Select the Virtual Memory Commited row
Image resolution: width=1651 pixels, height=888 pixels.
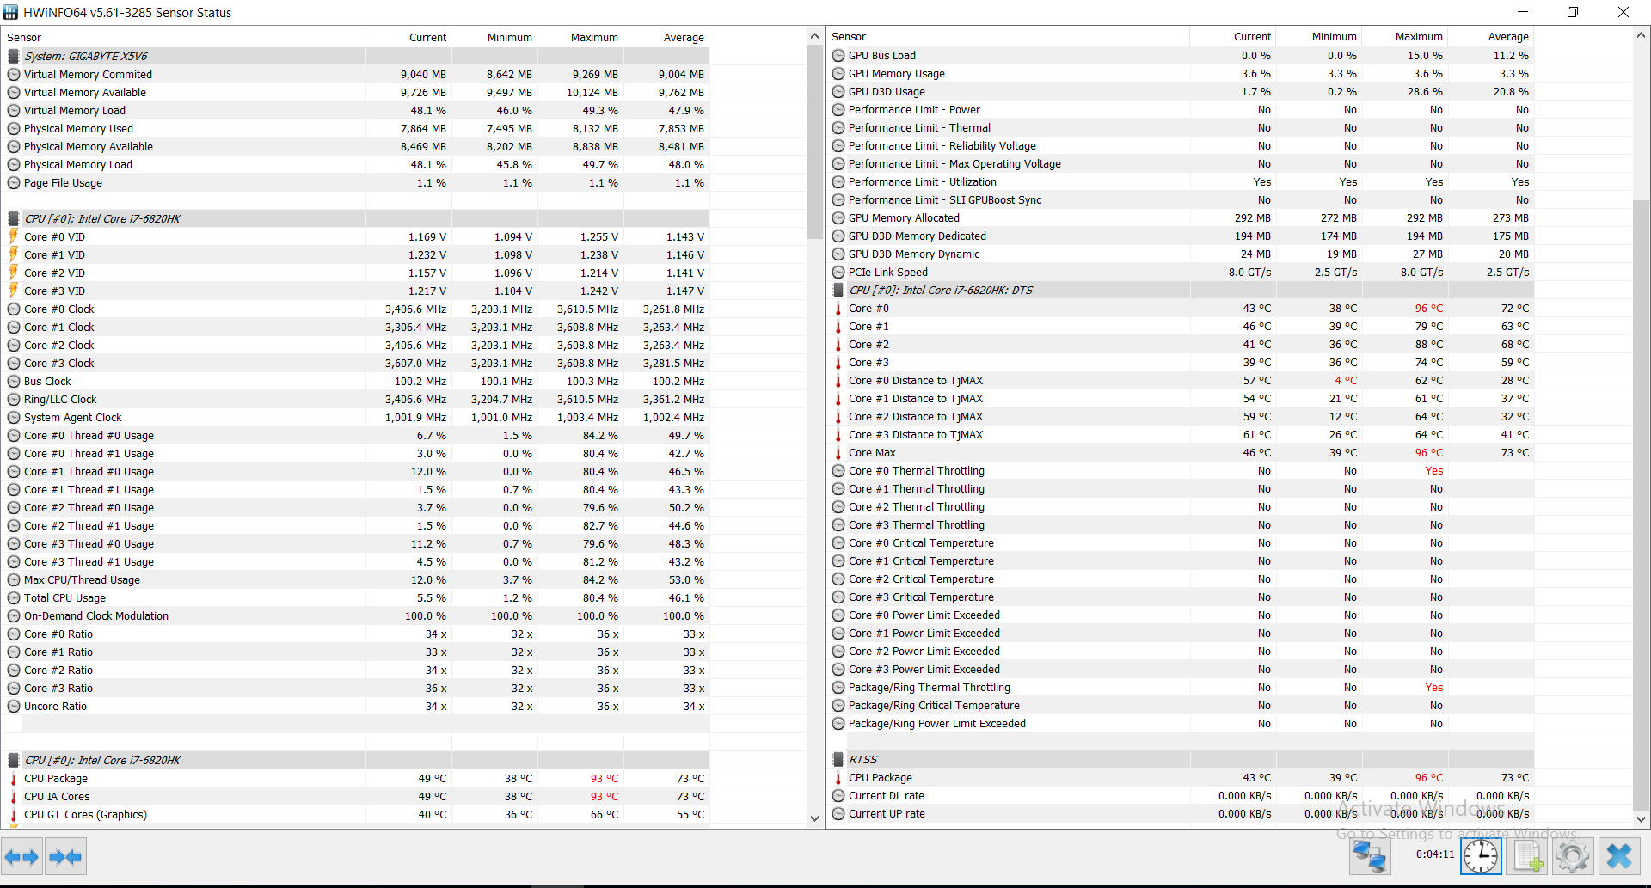[x=356, y=75]
